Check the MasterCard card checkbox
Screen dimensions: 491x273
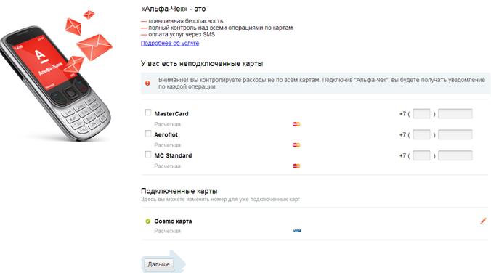pos(148,113)
